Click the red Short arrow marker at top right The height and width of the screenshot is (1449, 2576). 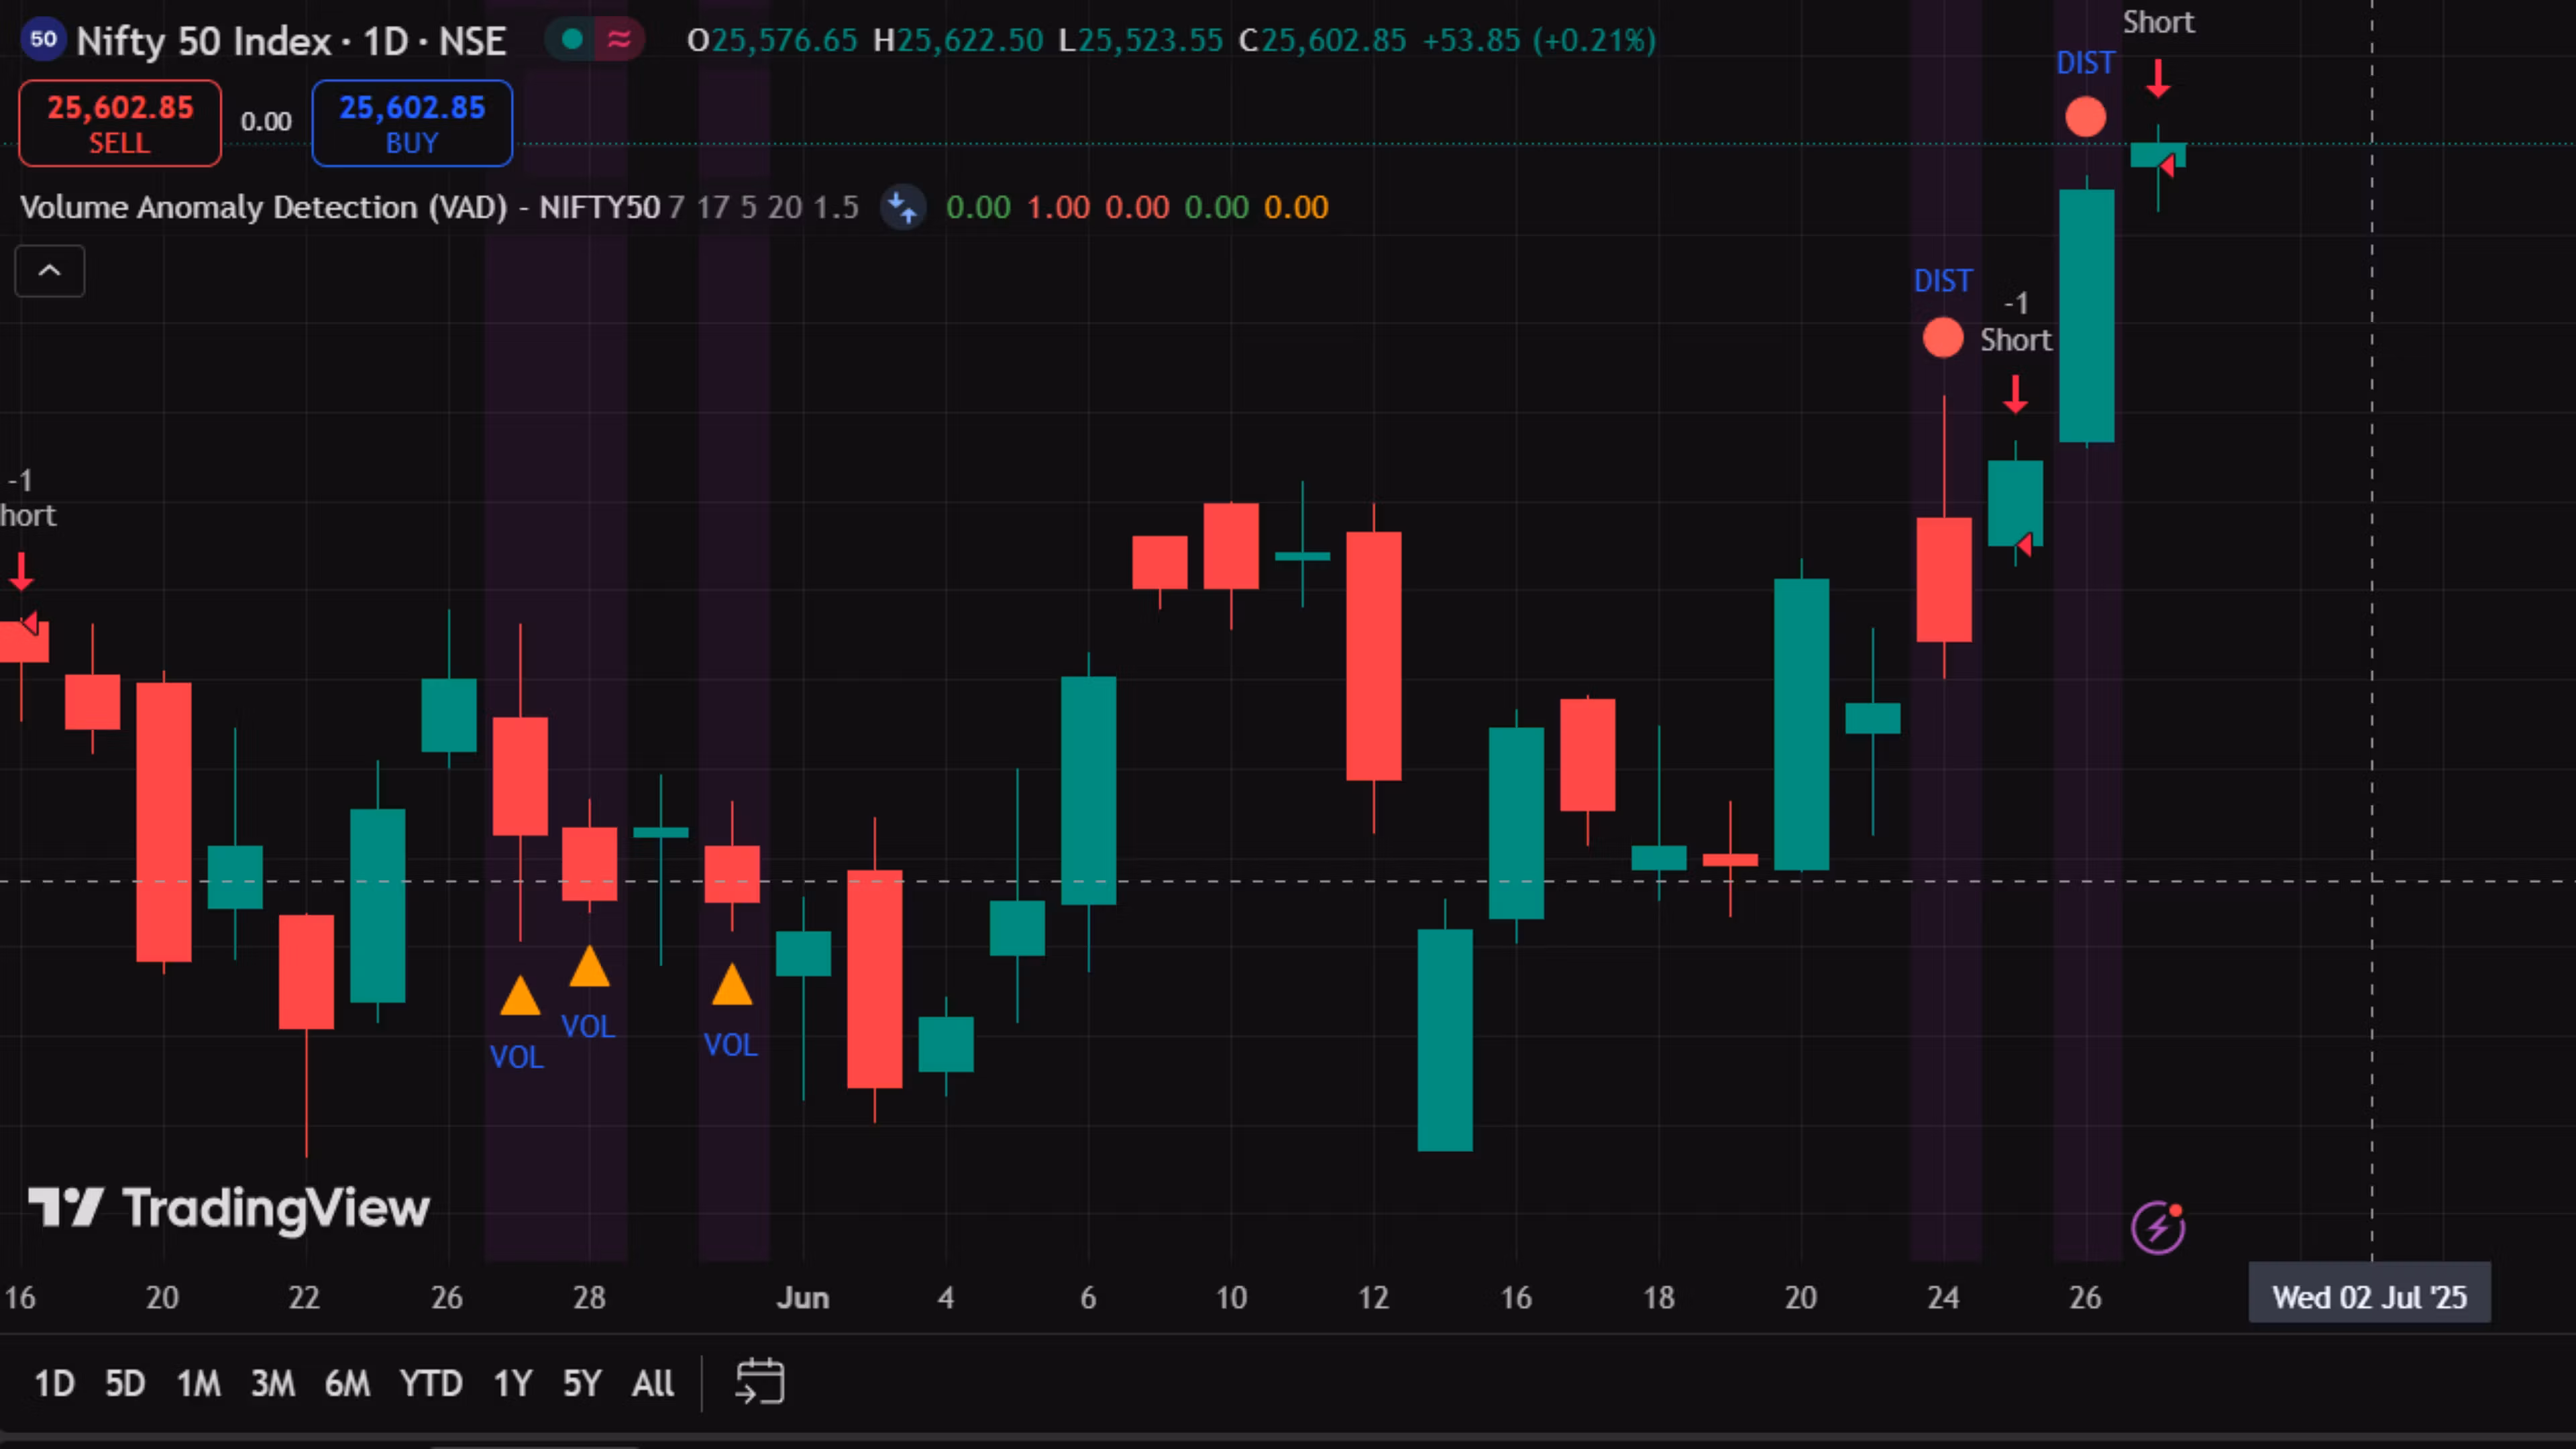[2159, 78]
